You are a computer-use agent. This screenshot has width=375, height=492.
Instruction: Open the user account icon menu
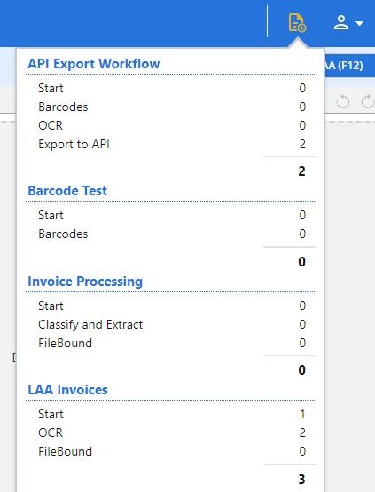(x=341, y=22)
